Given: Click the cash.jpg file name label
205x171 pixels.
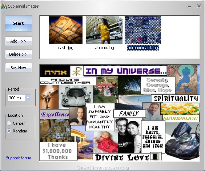Looking at the screenshot, I should 66,48.
